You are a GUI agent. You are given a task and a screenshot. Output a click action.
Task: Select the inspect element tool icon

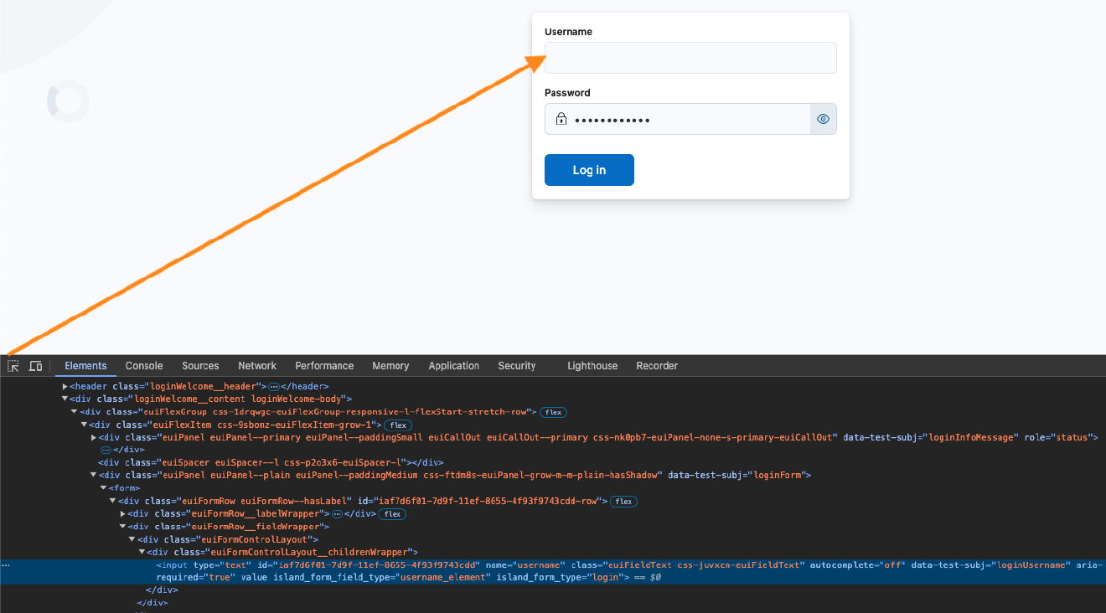tap(13, 366)
